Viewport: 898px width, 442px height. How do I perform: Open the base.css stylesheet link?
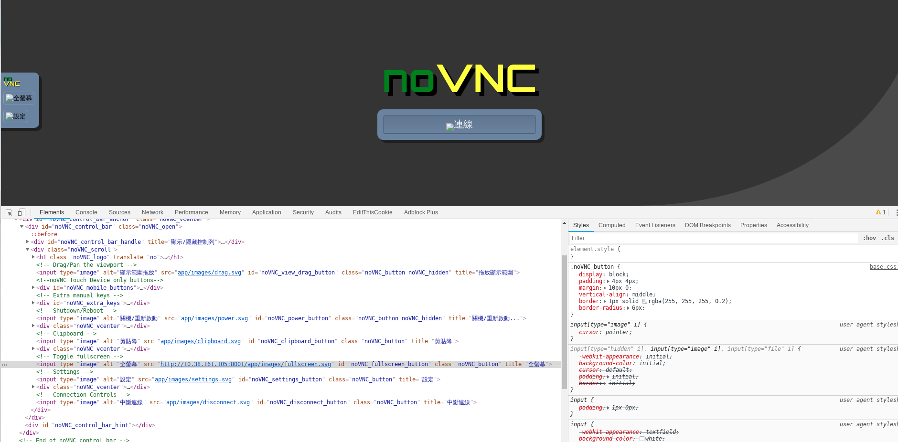click(x=883, y=266)
